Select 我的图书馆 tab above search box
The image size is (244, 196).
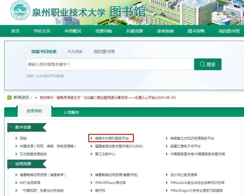tap(104, 52)
